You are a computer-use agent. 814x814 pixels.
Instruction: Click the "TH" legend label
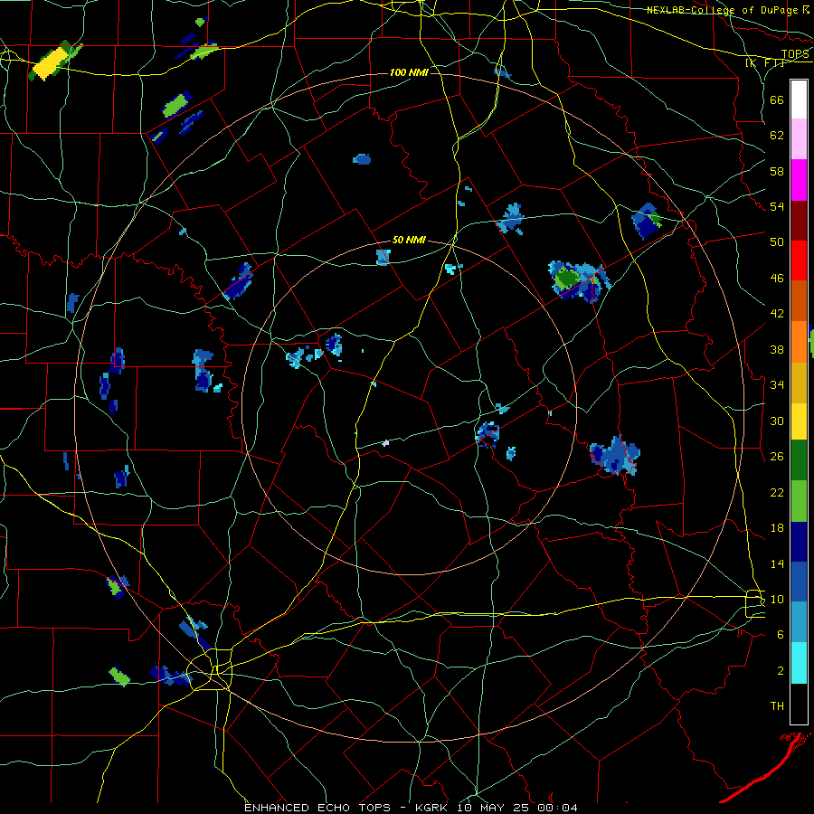[x=777, y=706]
